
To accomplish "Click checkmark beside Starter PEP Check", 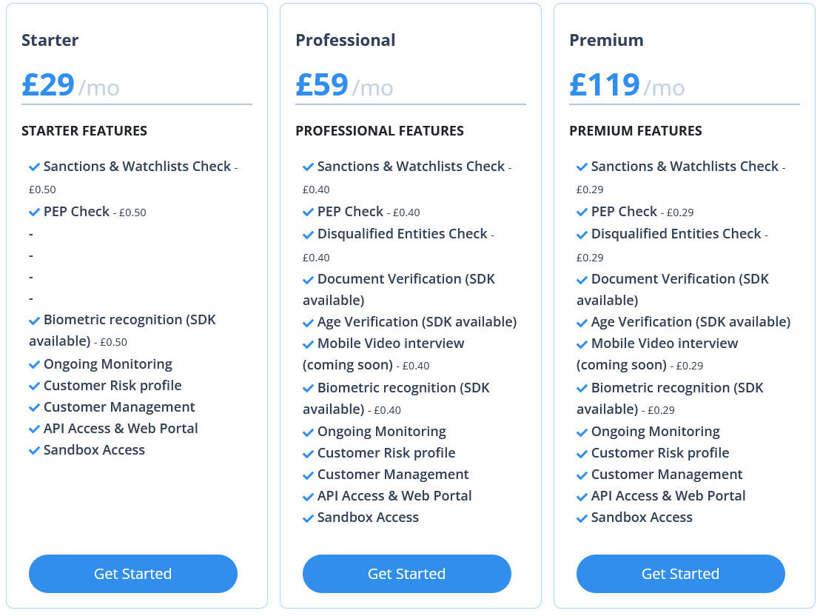I will [x=35, y=212].
